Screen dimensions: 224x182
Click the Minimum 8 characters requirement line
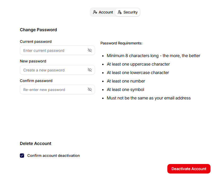(x=153, y=56)
